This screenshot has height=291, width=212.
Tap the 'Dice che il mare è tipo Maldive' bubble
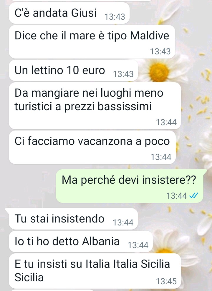pyautogui.click(x=92, y=42)
